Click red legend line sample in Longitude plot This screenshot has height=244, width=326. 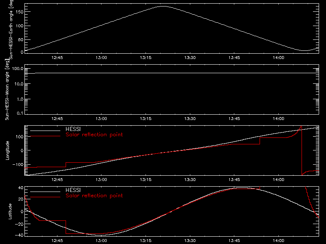click(45, 136)
